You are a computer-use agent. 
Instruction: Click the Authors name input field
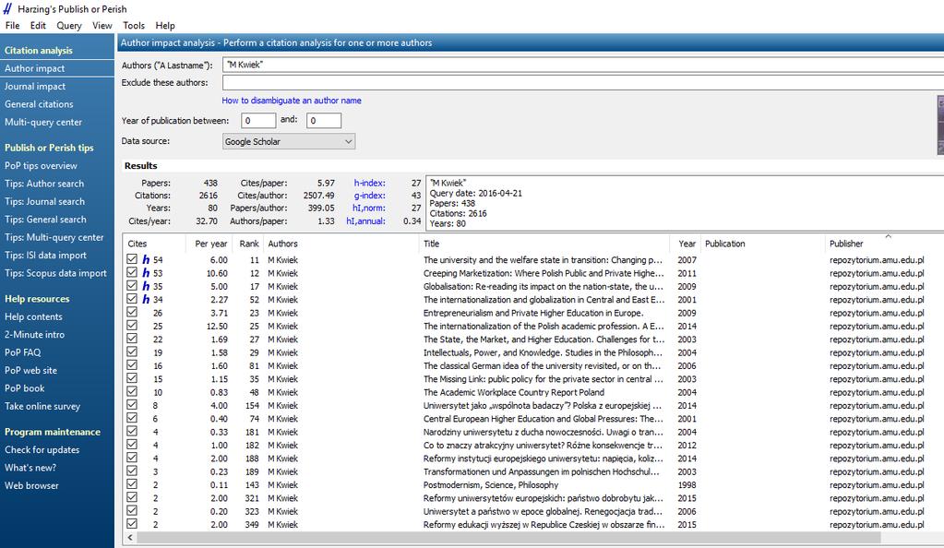[583, 65]
